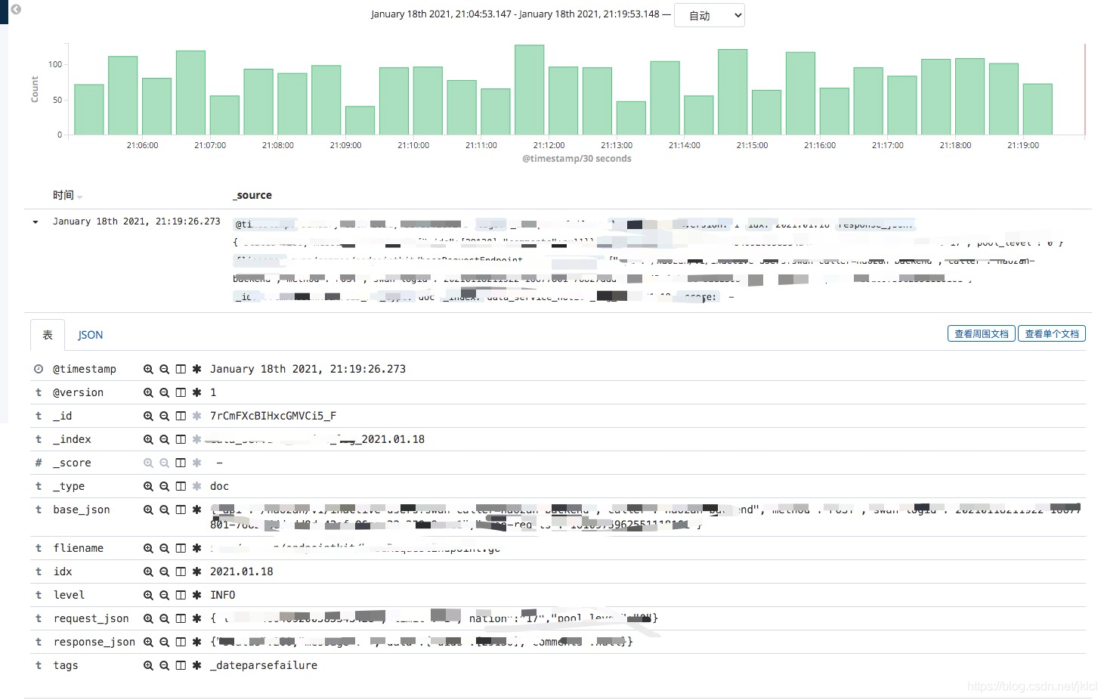Filter out value on _index row

[x=164, y=440]
